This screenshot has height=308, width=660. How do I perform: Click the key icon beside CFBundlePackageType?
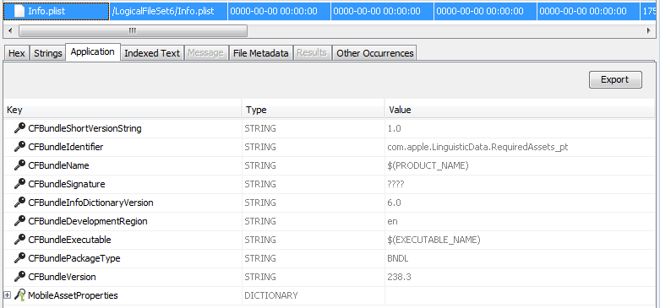coord(19,257)
